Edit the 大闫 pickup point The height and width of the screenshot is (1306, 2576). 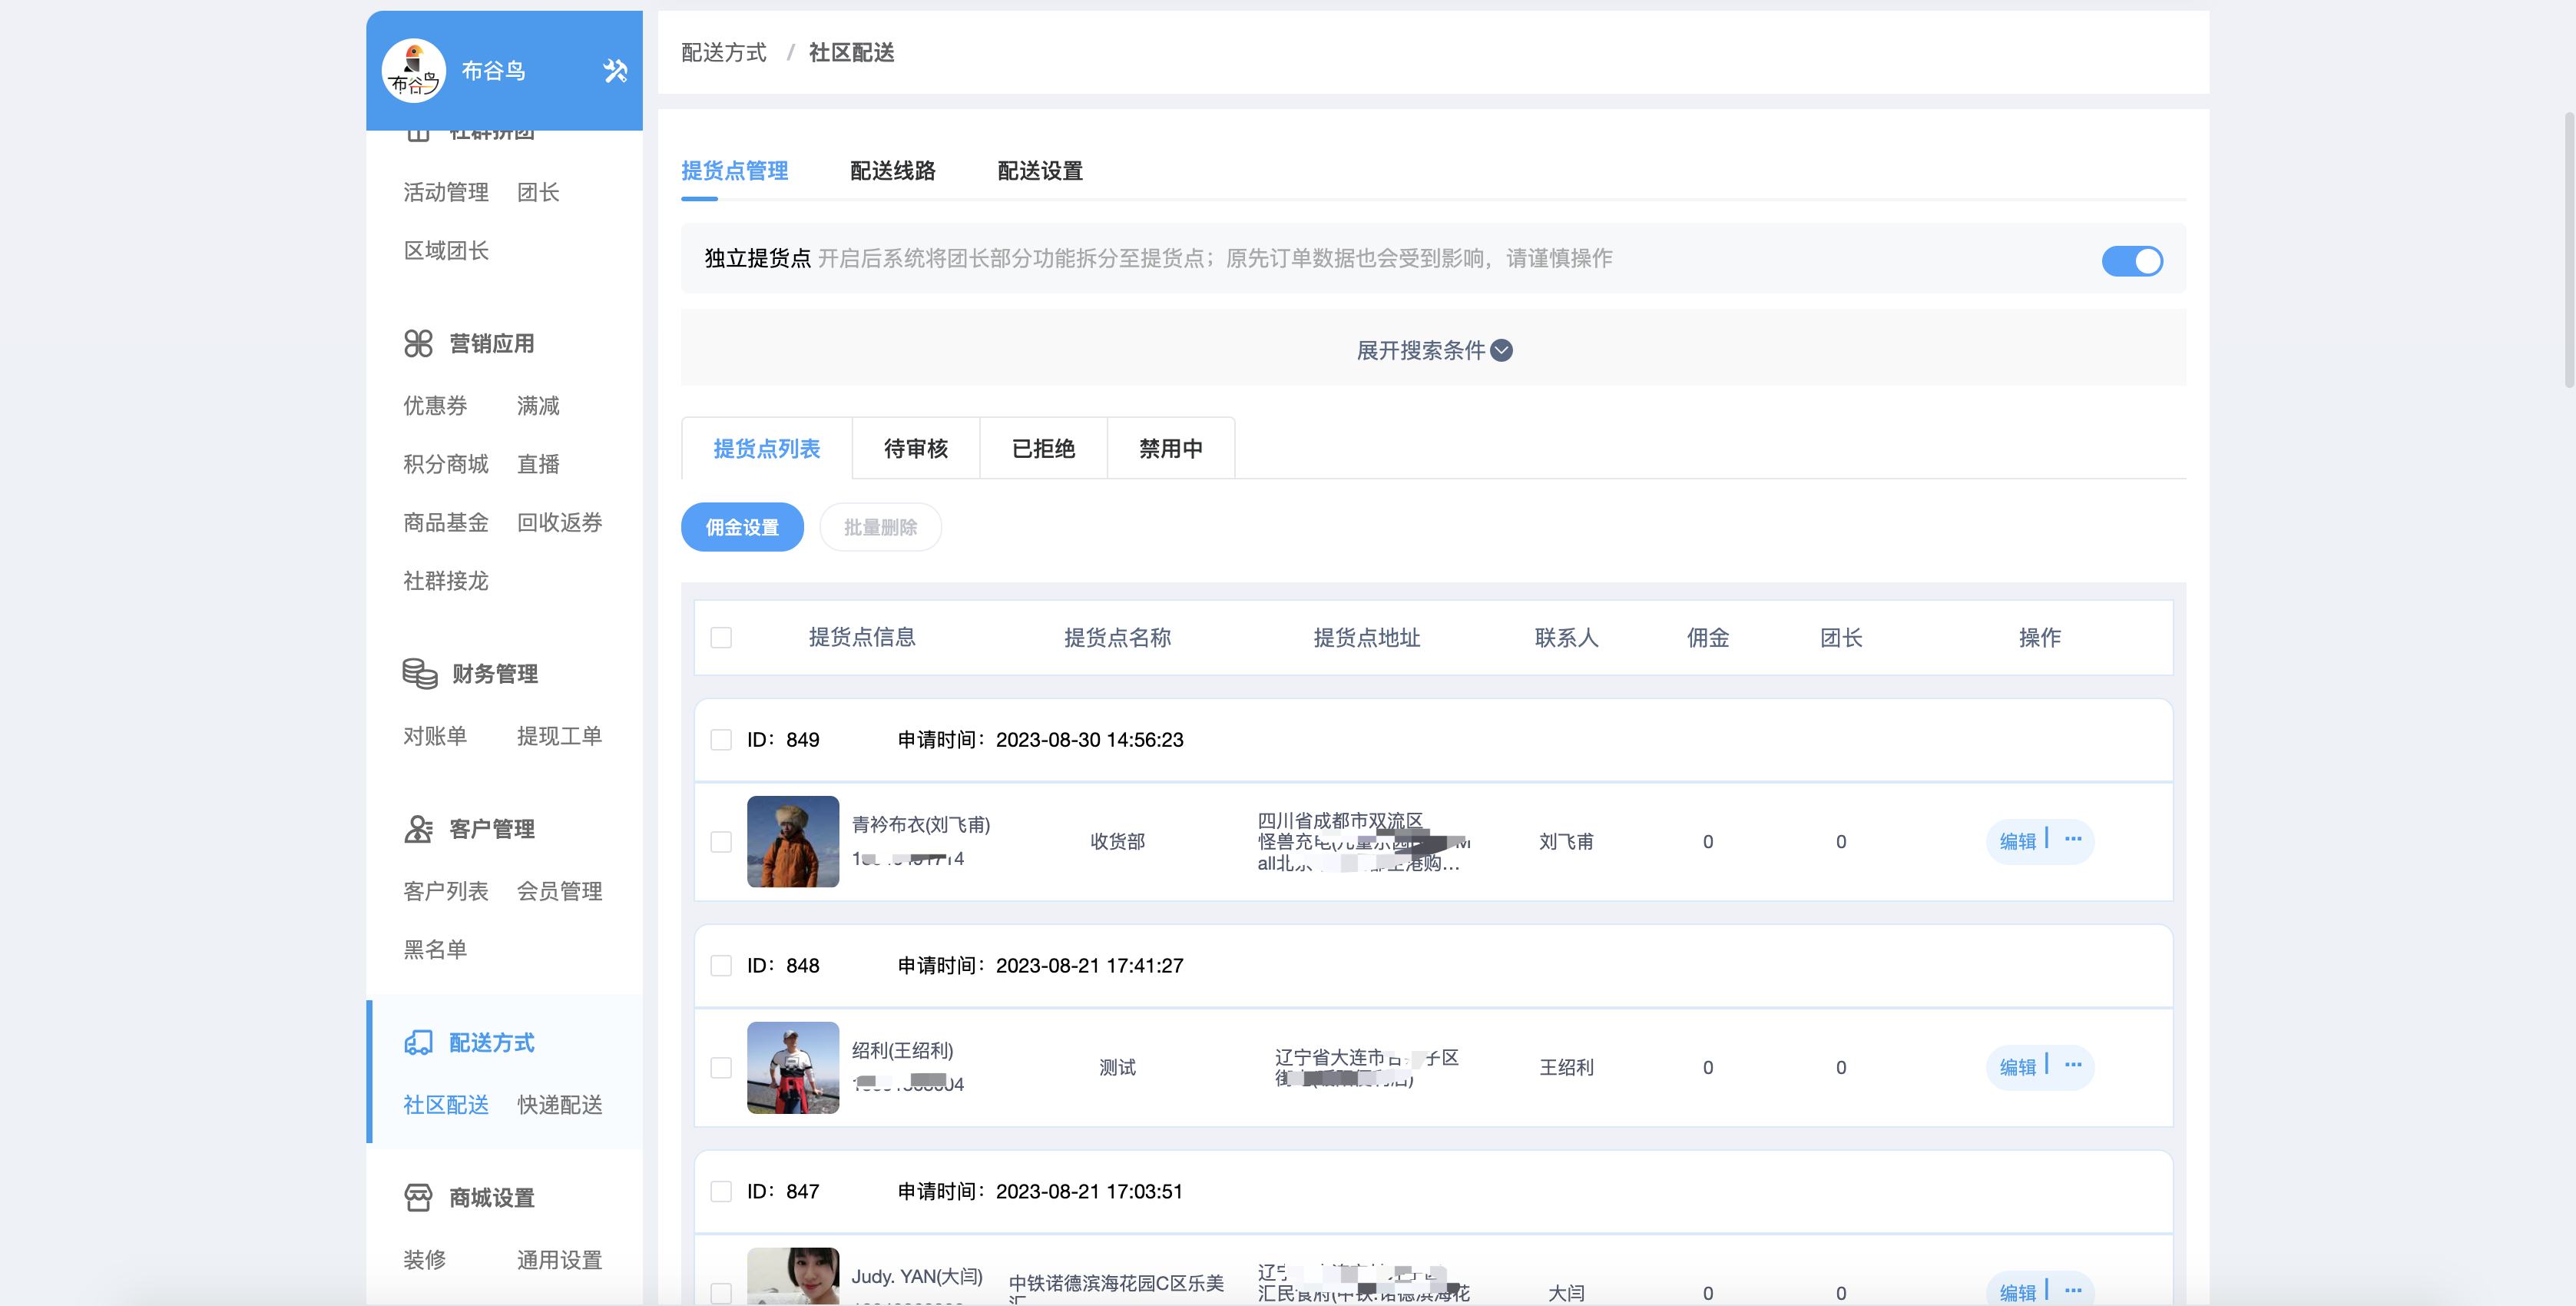[x=2018, y=1292]
